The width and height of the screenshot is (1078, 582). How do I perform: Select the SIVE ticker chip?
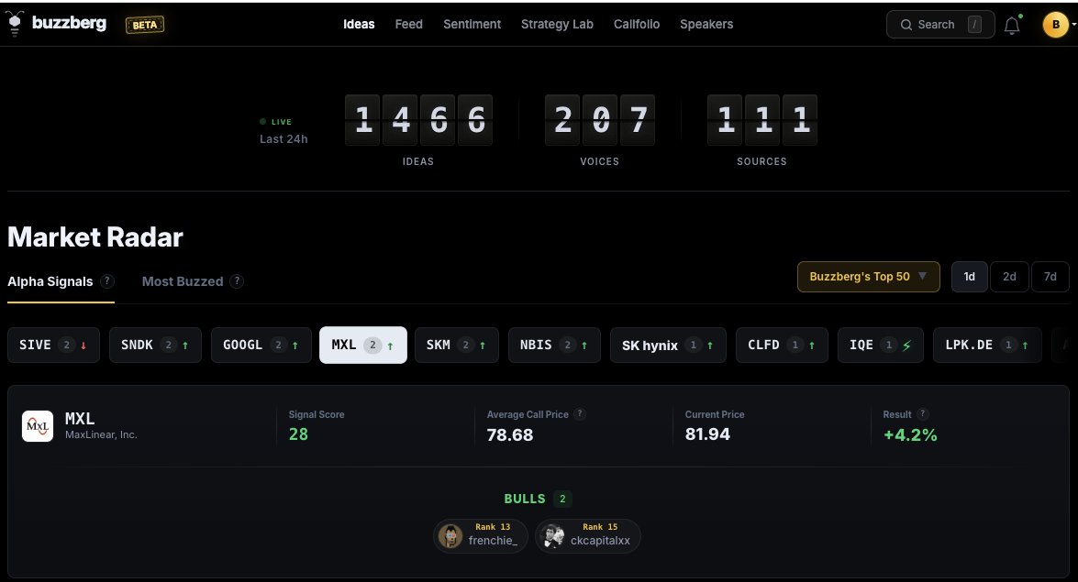(x=53, y=345)
